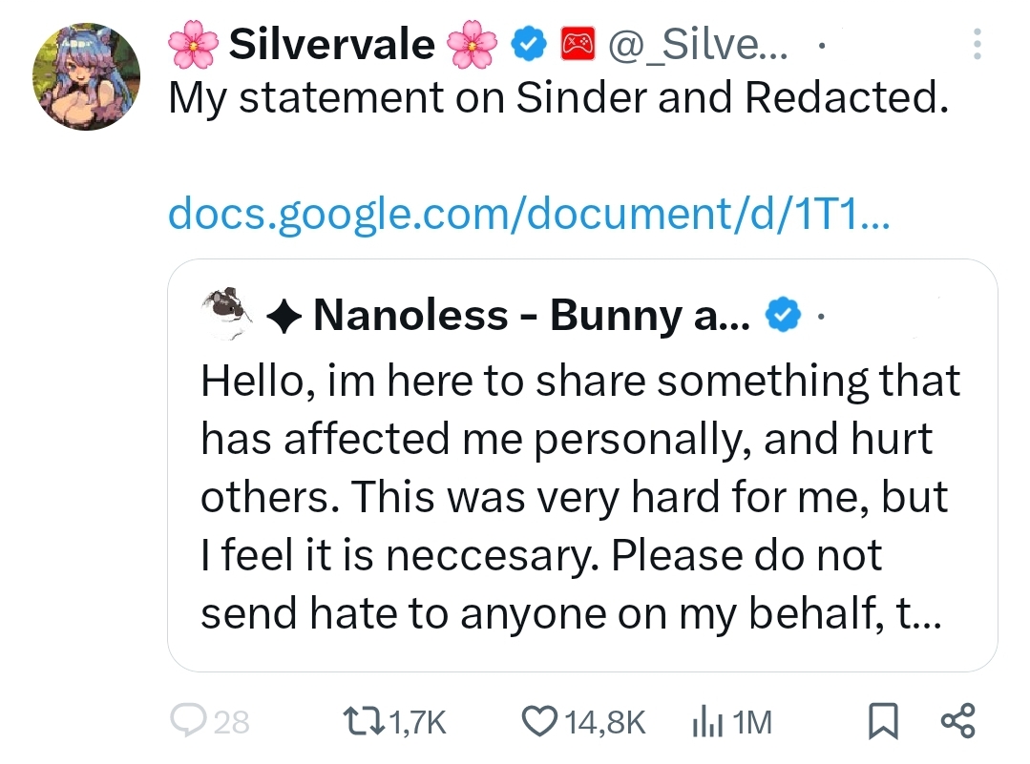The height and width of the screenshot is (764, 1030).
Task: Open the three-dot more options menu
Action: (976, 45)
